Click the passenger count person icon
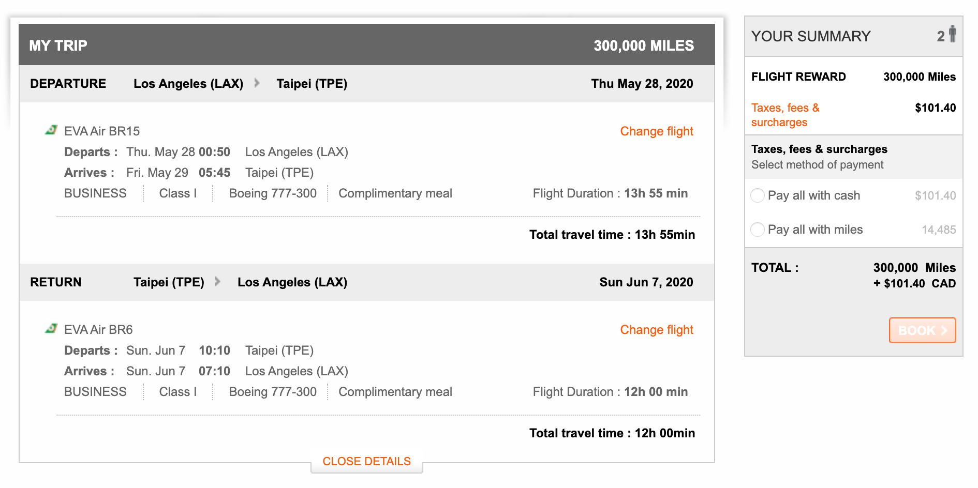The height and width of the screenshot is (488, 978). coord(952,34)
